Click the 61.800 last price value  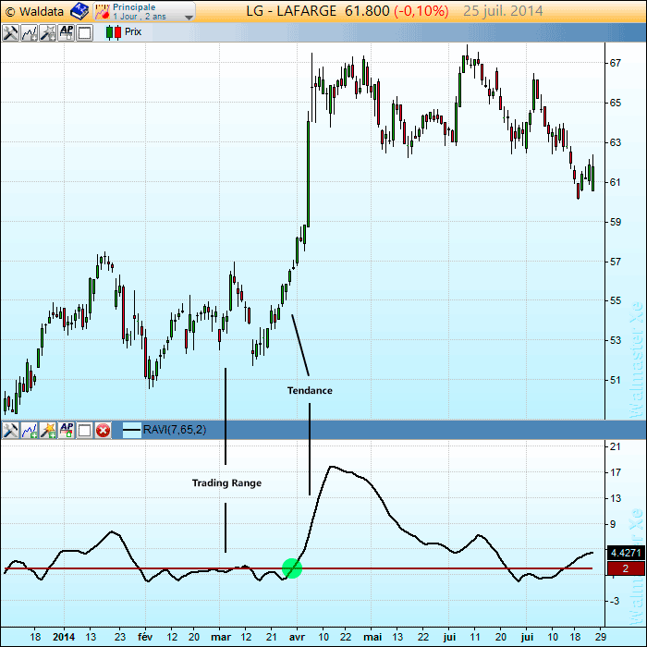click(x=367, y=11)
